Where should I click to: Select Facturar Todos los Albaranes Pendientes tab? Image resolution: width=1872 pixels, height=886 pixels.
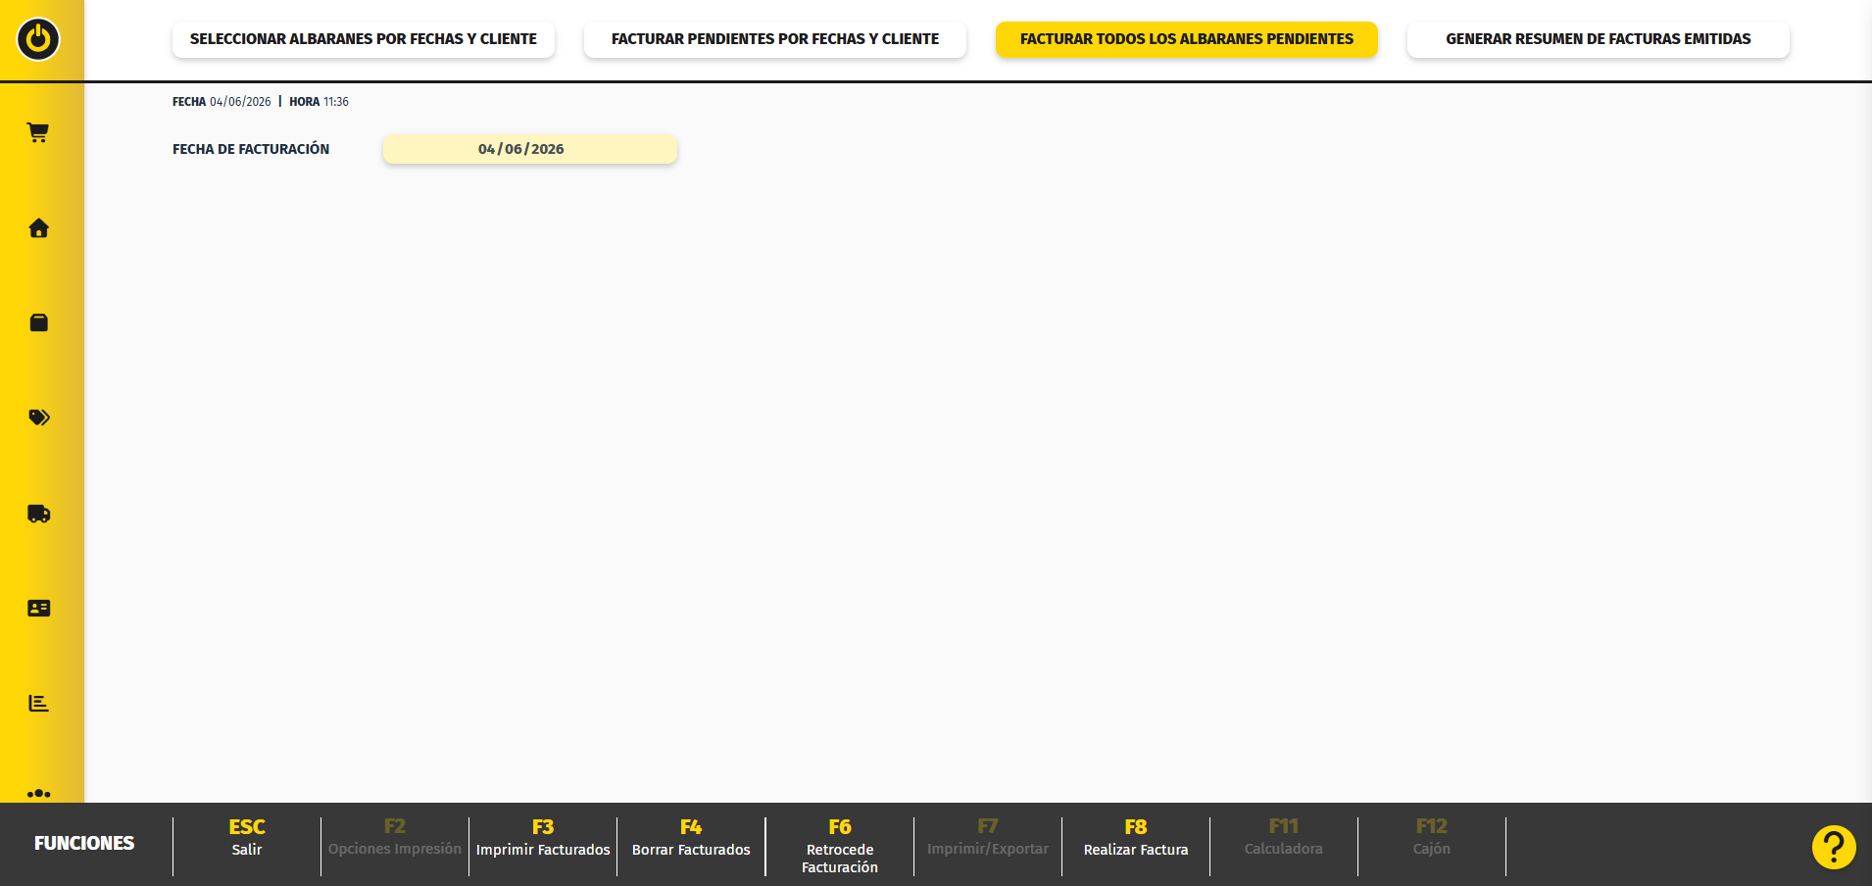coord(1187,39)
